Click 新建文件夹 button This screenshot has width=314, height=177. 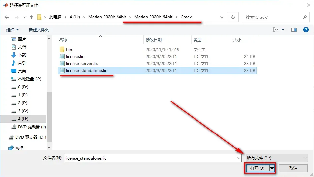click(39, 30)
